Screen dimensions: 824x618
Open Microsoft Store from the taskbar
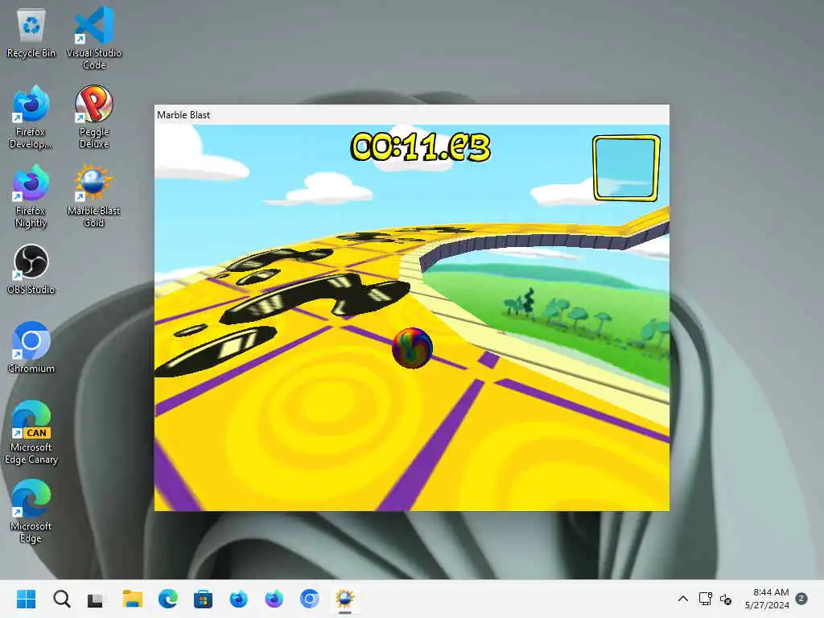[x=203, y=599]
